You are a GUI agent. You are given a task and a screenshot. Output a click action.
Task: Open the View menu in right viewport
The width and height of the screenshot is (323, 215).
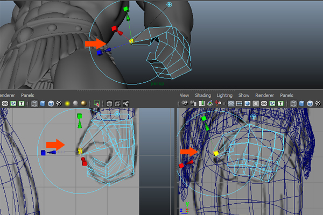[184, 95]
